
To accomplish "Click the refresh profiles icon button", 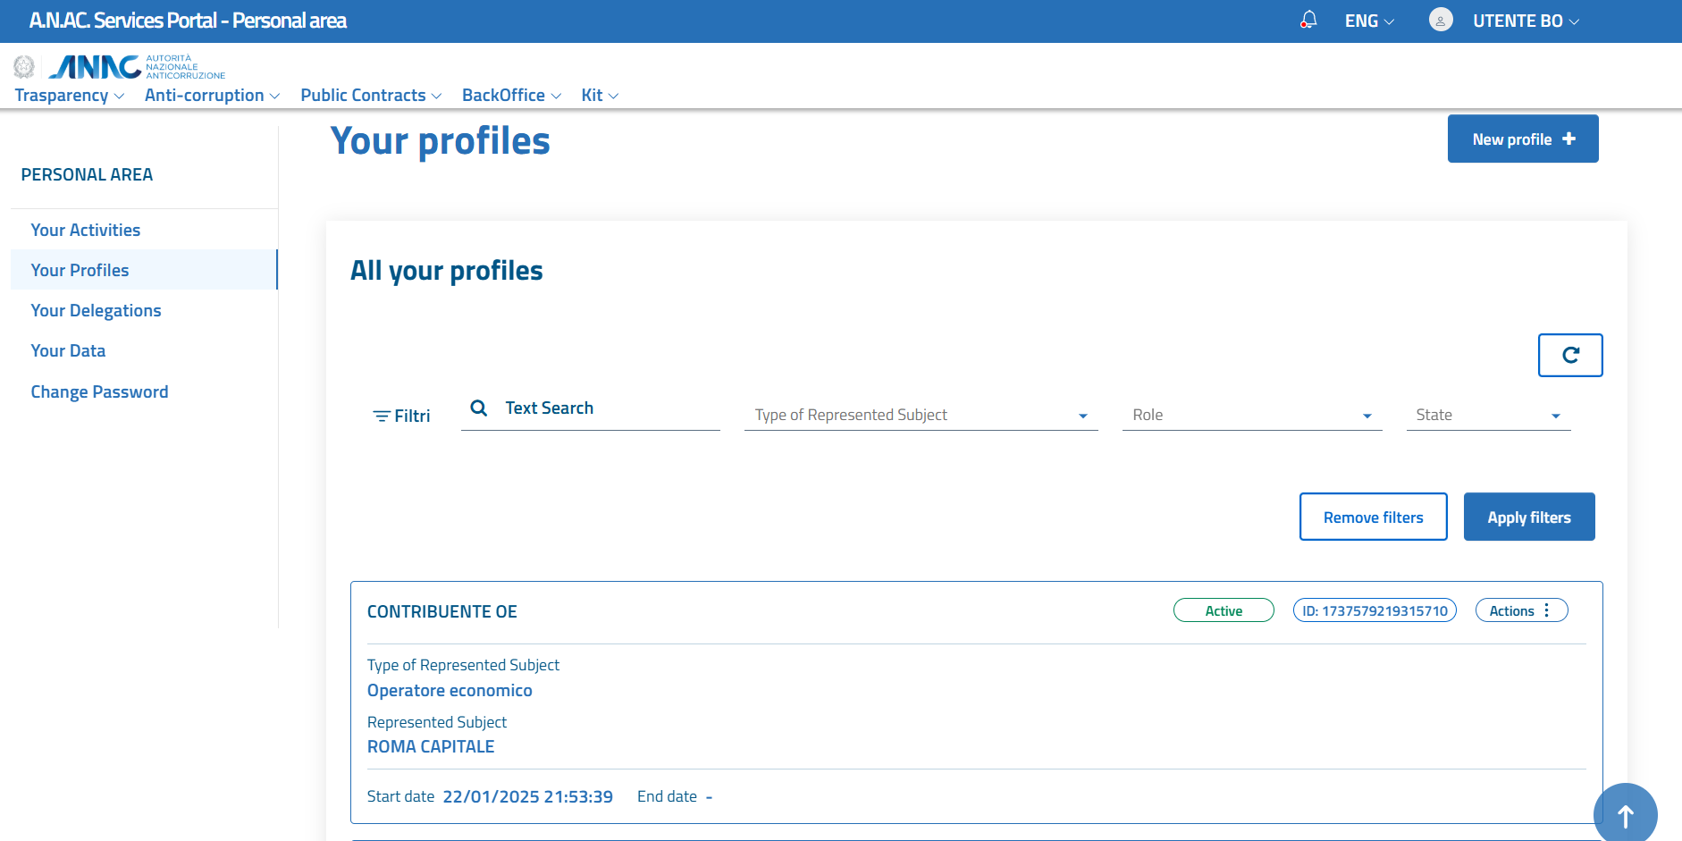I will click(x=1569, y=355).
